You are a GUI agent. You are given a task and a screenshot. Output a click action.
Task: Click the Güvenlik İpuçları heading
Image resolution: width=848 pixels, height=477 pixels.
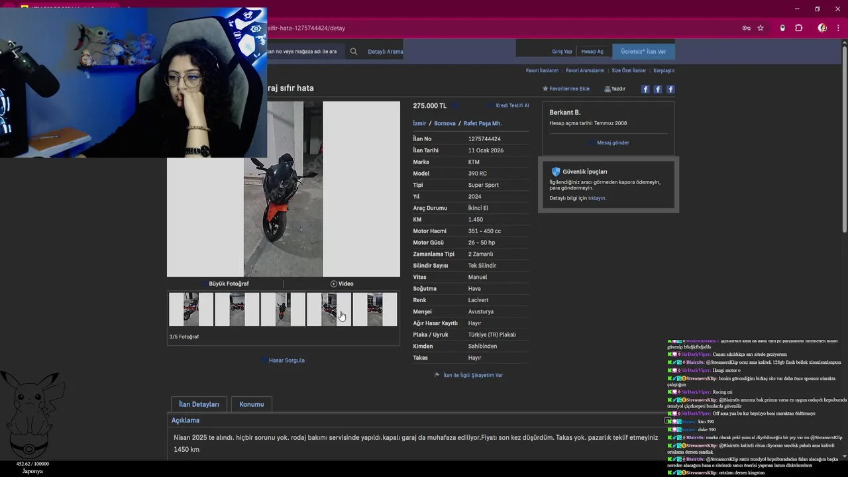[x=584, y=172]
